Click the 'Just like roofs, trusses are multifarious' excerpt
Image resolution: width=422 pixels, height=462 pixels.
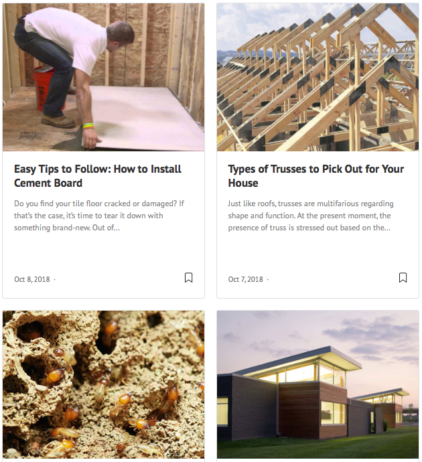coord(311,216)
